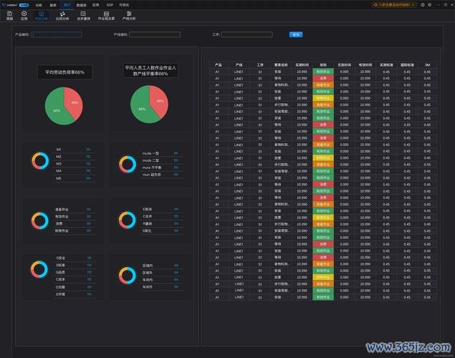Image resolution: width=455 pixels, height=358 pixels.
Task: Select the M5 row in the list
Action: 74,178
